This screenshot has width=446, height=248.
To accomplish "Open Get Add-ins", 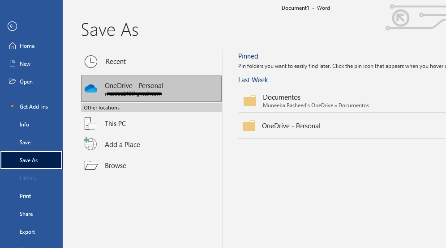I will [34, 107].
